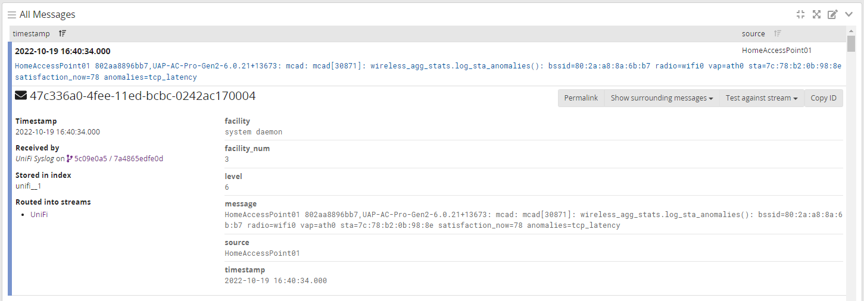This screenshot has width=864, height=301.
Task: Click the edit widget pencil icon
Action: [x=832, y=14]
